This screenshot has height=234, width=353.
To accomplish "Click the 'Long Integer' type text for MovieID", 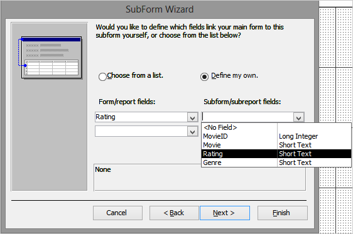I will coord(298,136).
